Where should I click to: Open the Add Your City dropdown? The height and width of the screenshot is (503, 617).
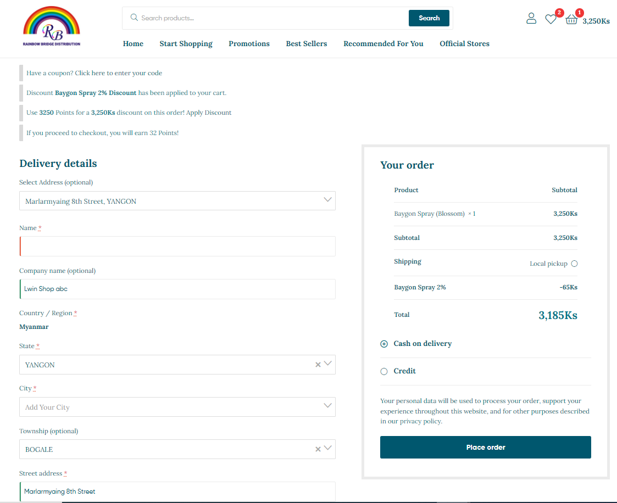pos(177,407)
